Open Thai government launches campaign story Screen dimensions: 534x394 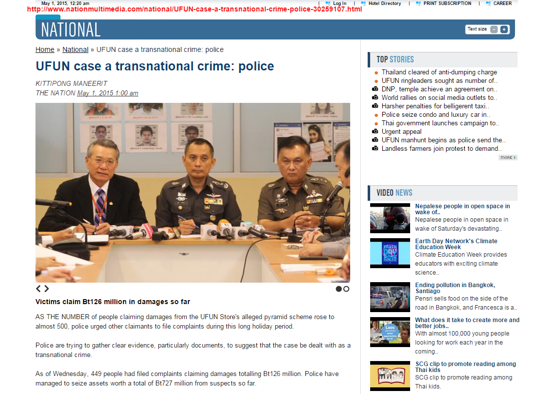(x=440, y=123)
